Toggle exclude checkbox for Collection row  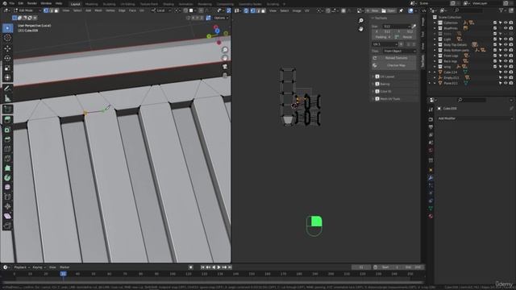(495, 23)
